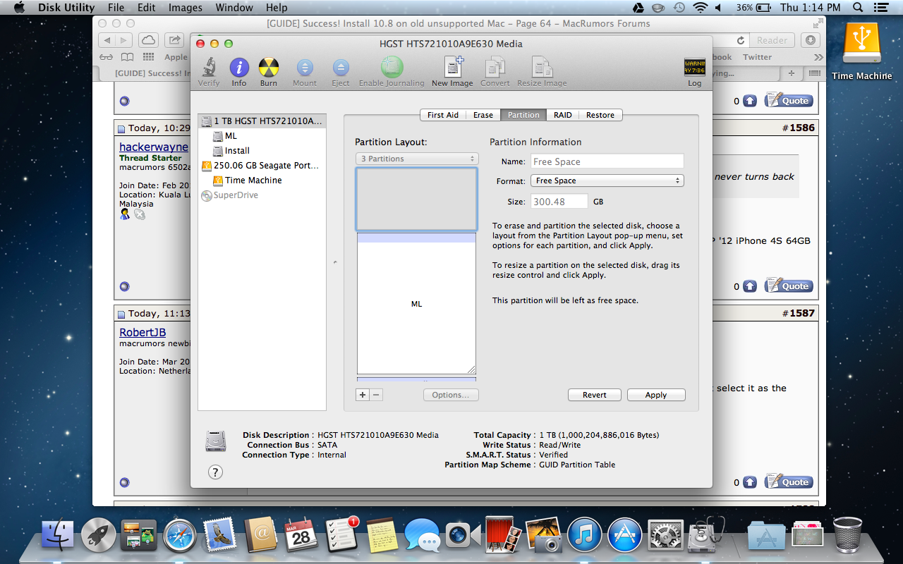Open the Disk Utility application menu
The image size is (903, 564).
(66, 8)
